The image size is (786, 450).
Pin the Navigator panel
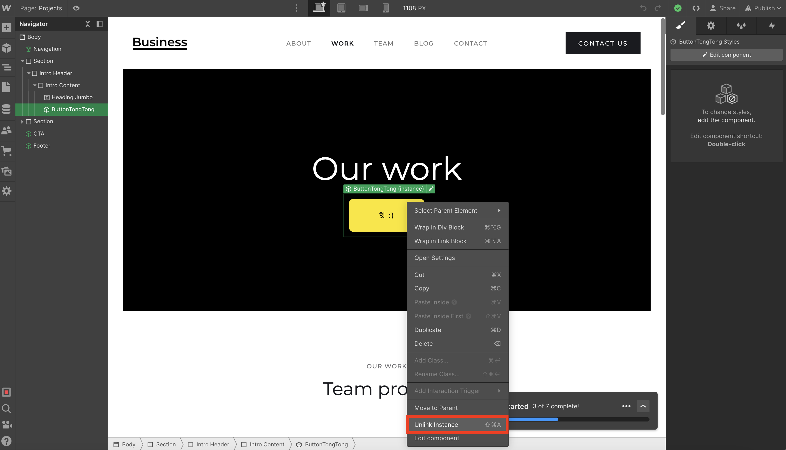[x=100, y=24]
